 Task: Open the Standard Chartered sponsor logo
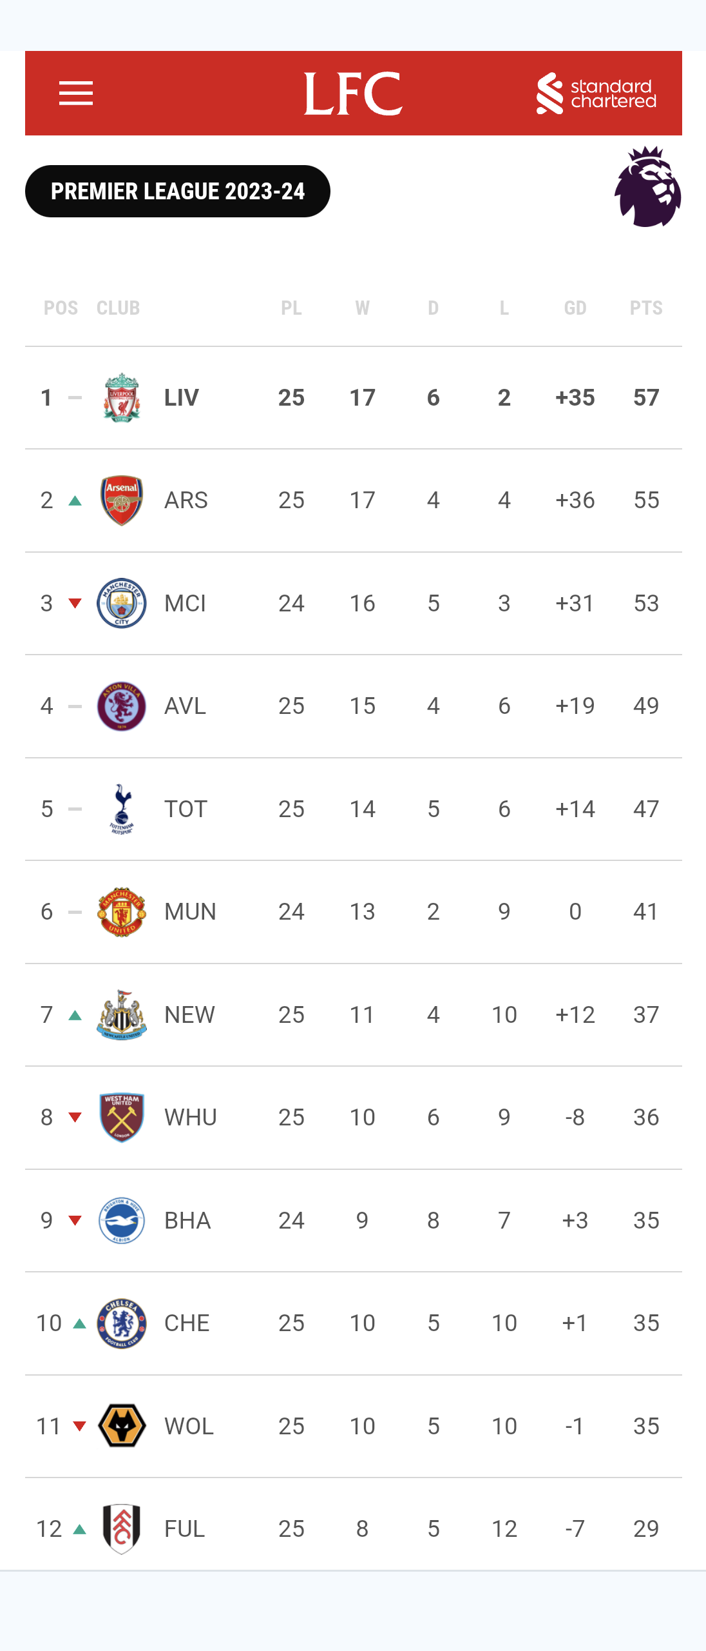point(596,94)
